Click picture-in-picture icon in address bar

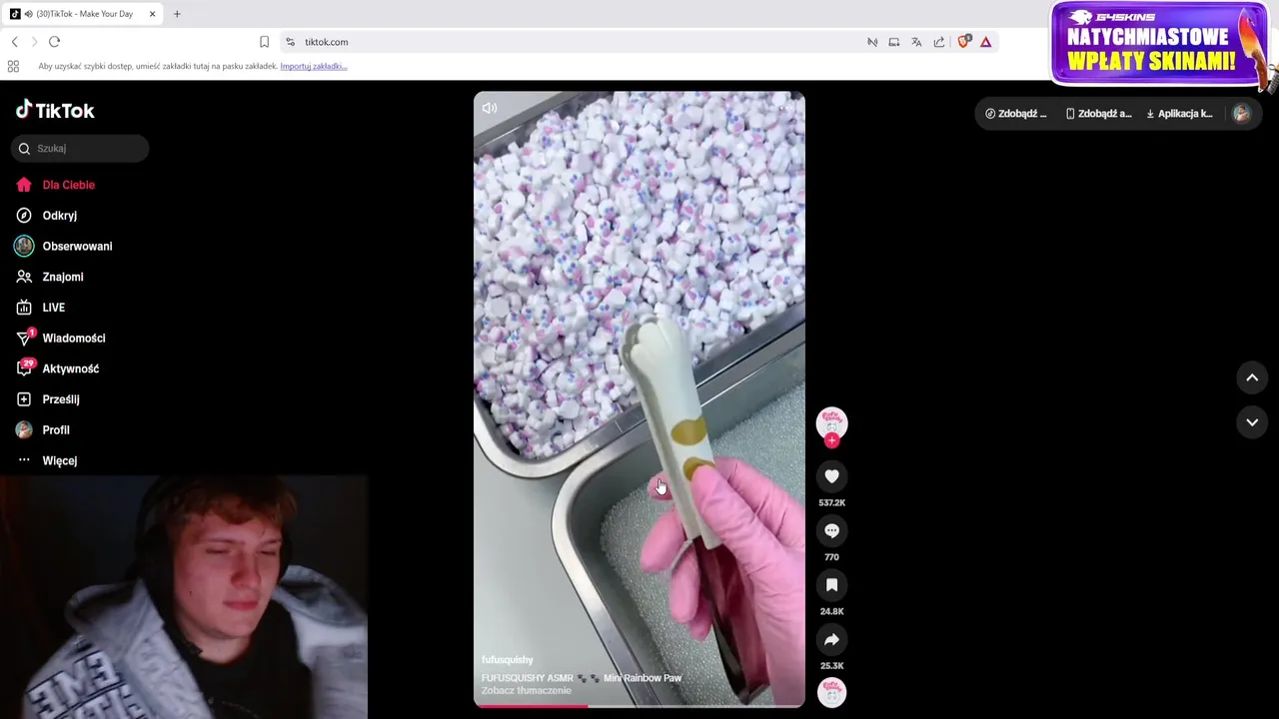[x=894, y=42]
